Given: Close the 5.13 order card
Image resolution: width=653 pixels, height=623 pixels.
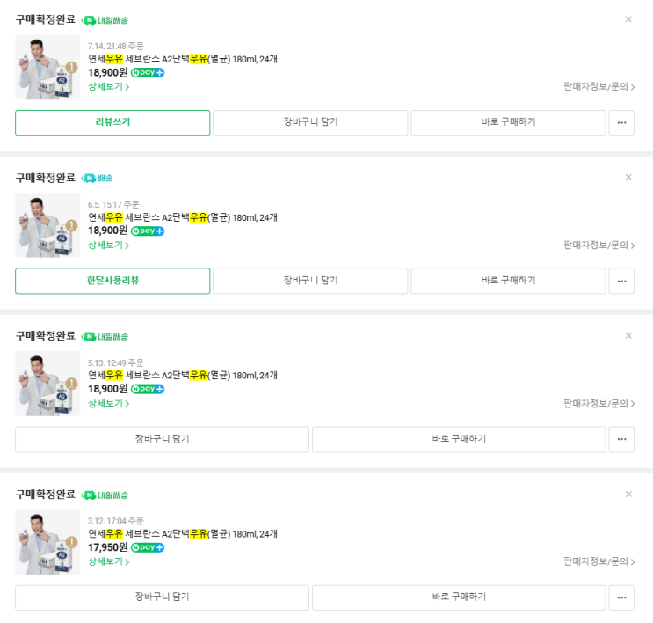Looking at the screenshot, I should [x=628, y=335].
